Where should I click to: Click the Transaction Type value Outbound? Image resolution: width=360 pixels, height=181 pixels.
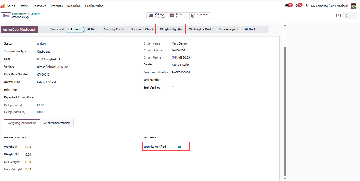(44, 51)
